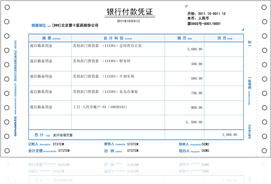The width and height of the screenshot is (271, 184).
Task: Click account 其他部门营收款 (113301) 财务科
Action: point(102,61)
